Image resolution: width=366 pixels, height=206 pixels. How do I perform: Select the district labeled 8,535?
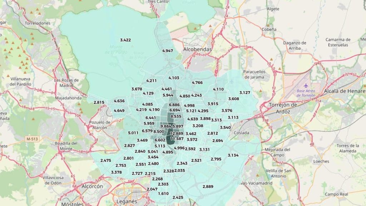[x=176, y=116]
